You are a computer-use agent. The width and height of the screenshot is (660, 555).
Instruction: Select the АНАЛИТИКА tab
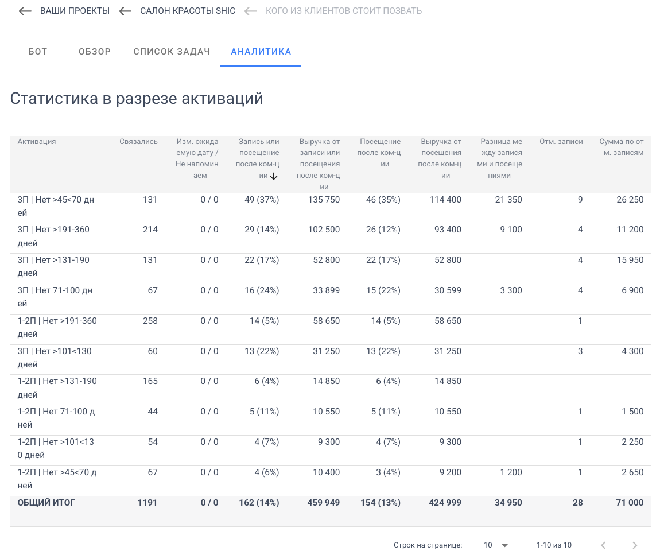[261, 52]
